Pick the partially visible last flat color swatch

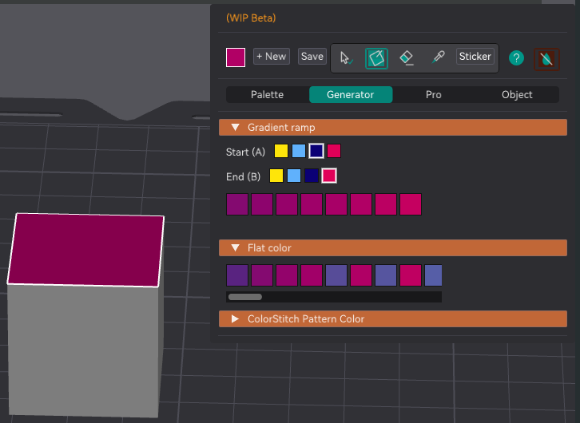pos(433,275)
